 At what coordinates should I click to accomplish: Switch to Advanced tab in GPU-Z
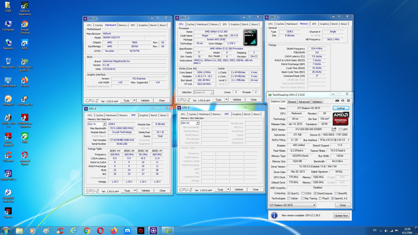(304, 102)
